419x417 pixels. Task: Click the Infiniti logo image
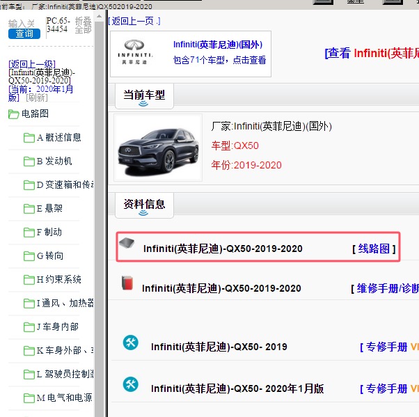tap(134, 52)
